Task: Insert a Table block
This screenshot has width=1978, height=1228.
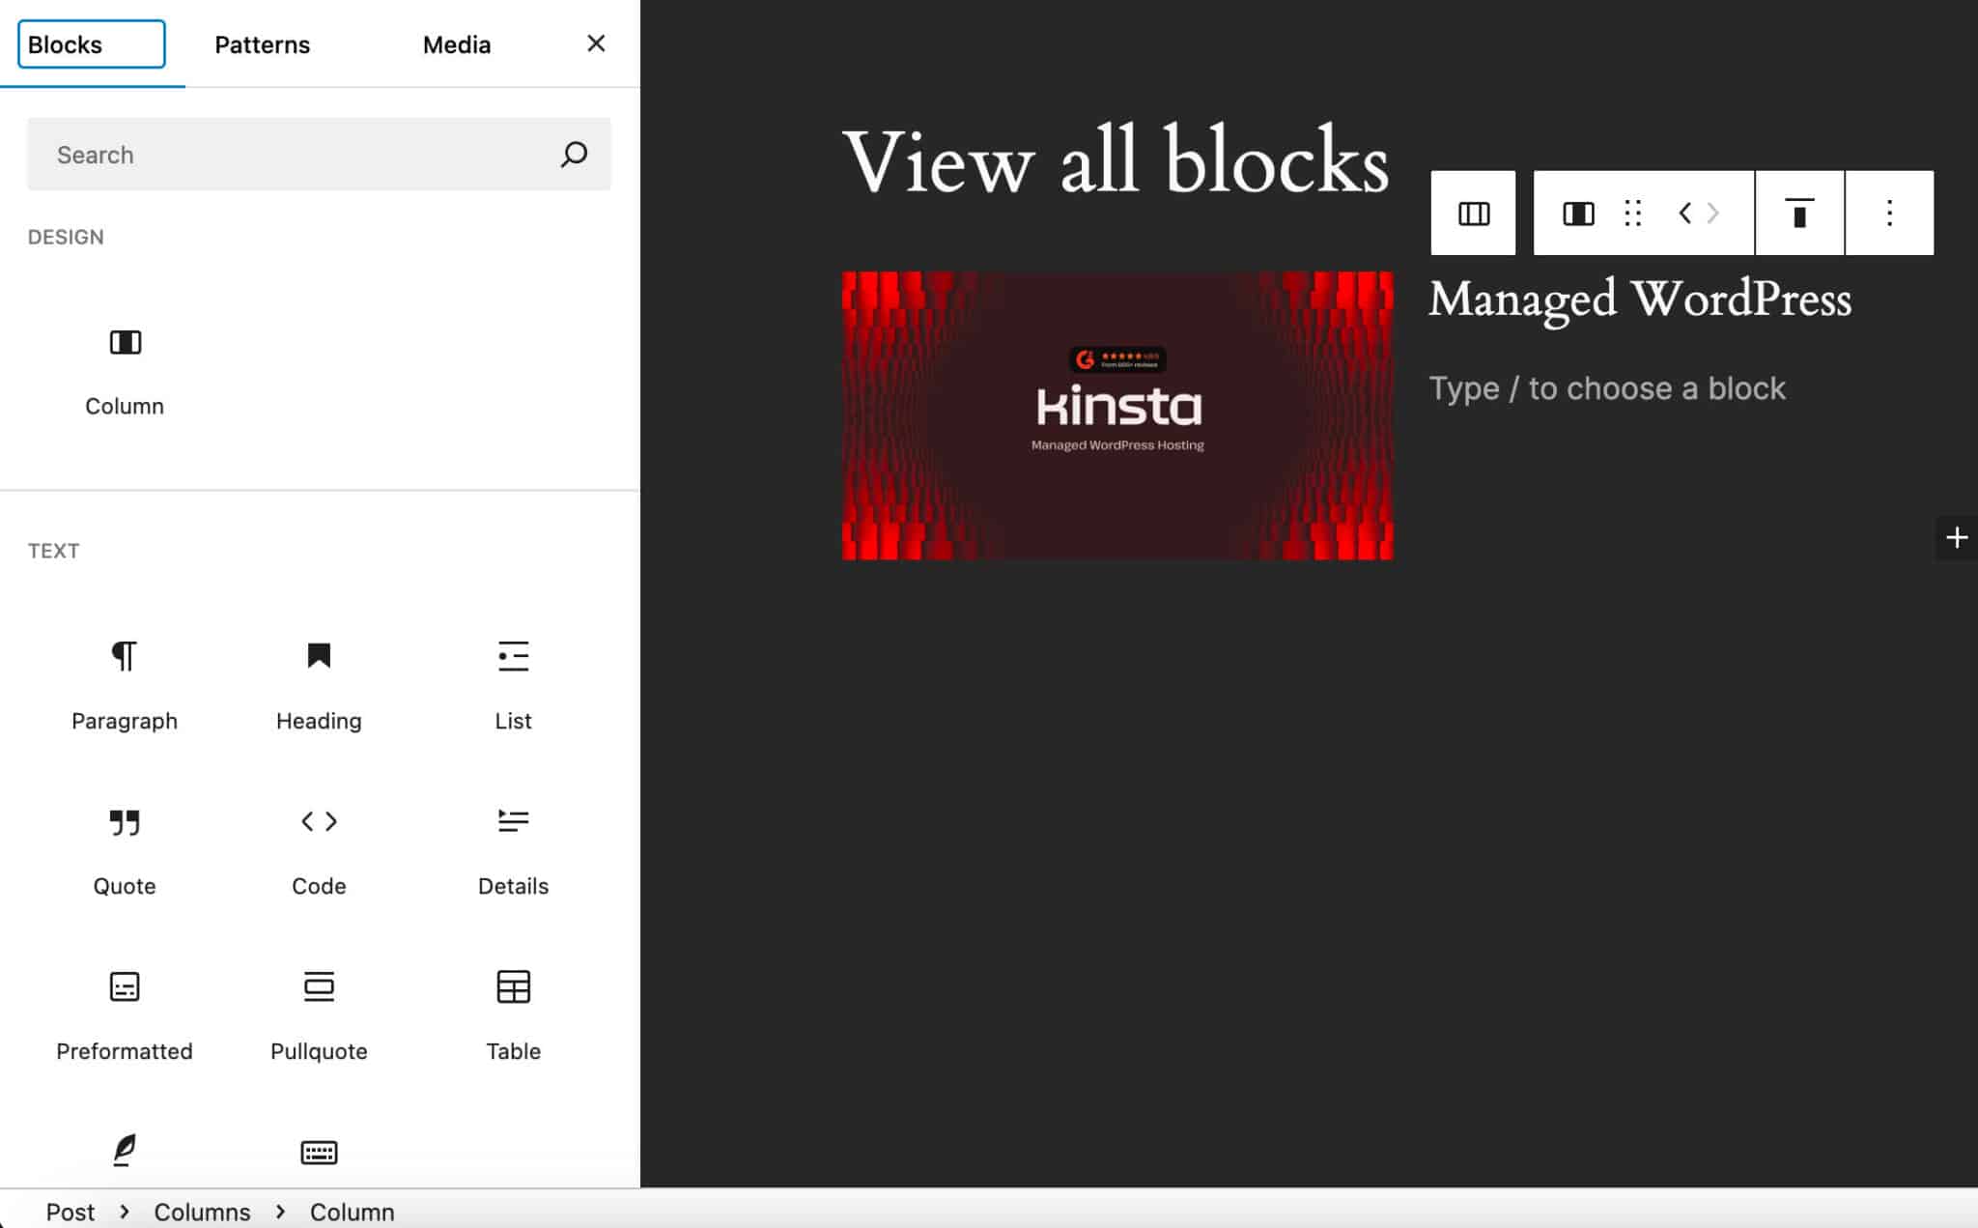Action: 513,1013
